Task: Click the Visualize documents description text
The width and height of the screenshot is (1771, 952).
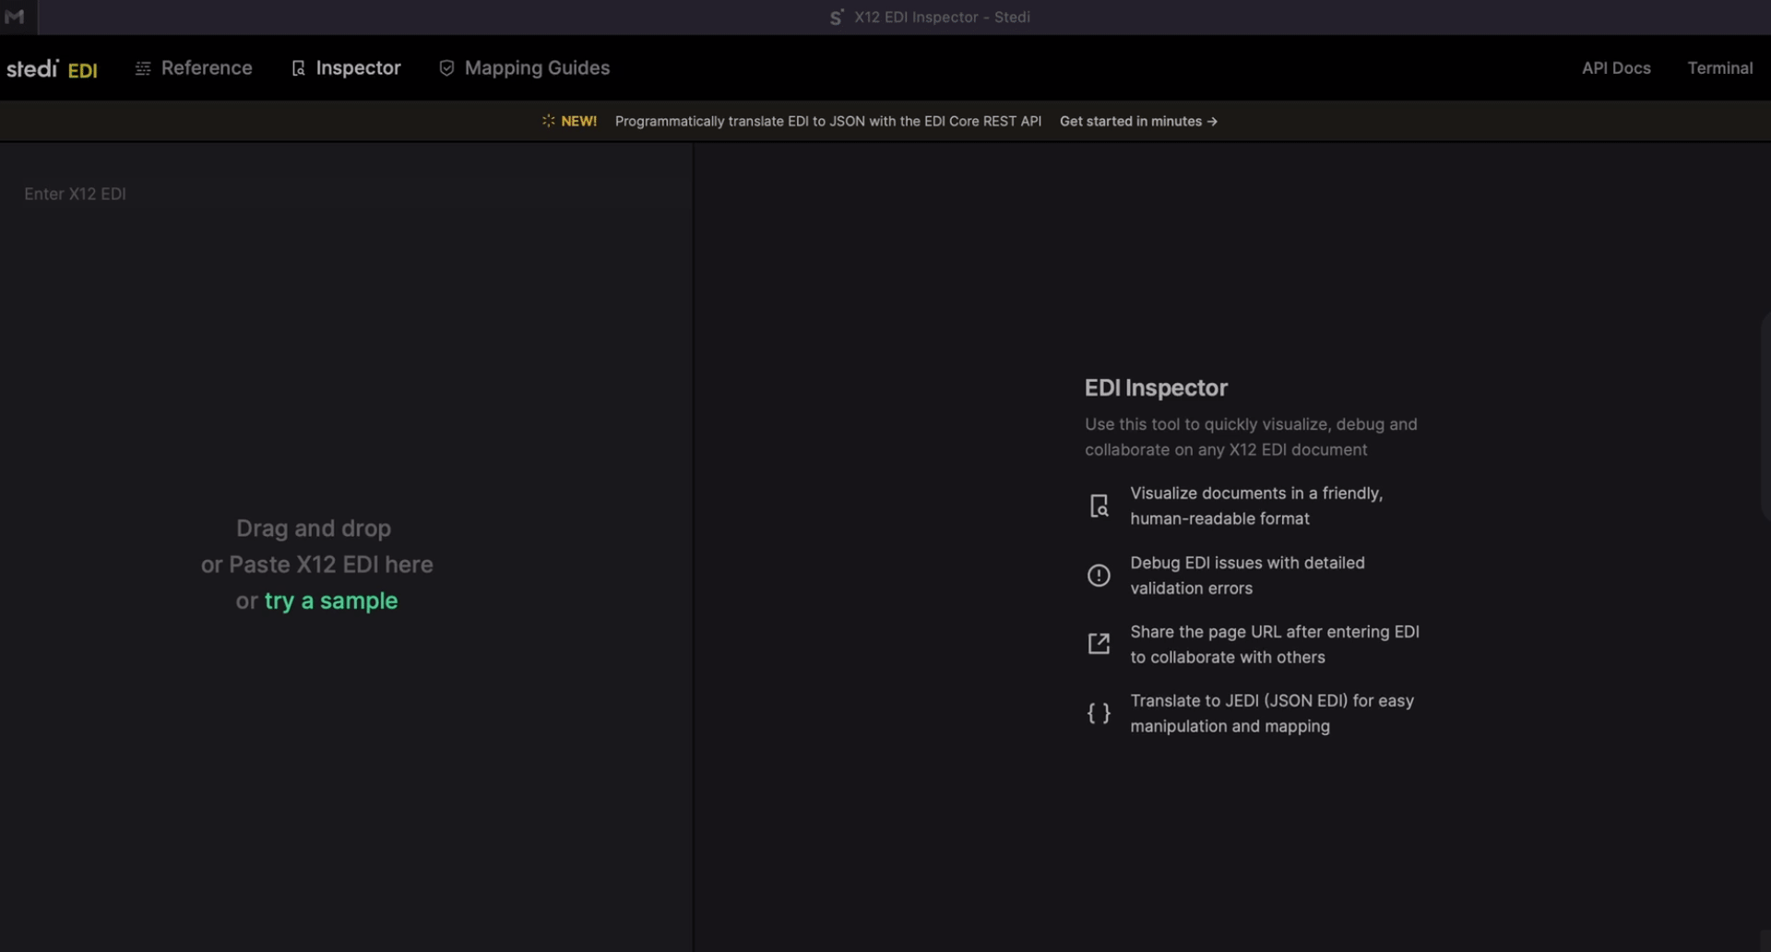Action: coord(1256,506)
